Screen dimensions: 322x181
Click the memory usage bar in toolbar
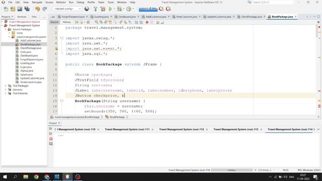[148, 9]
